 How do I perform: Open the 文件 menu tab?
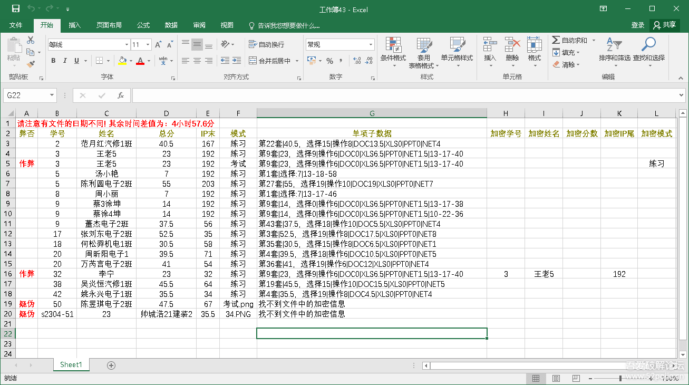tap(16, 25)
